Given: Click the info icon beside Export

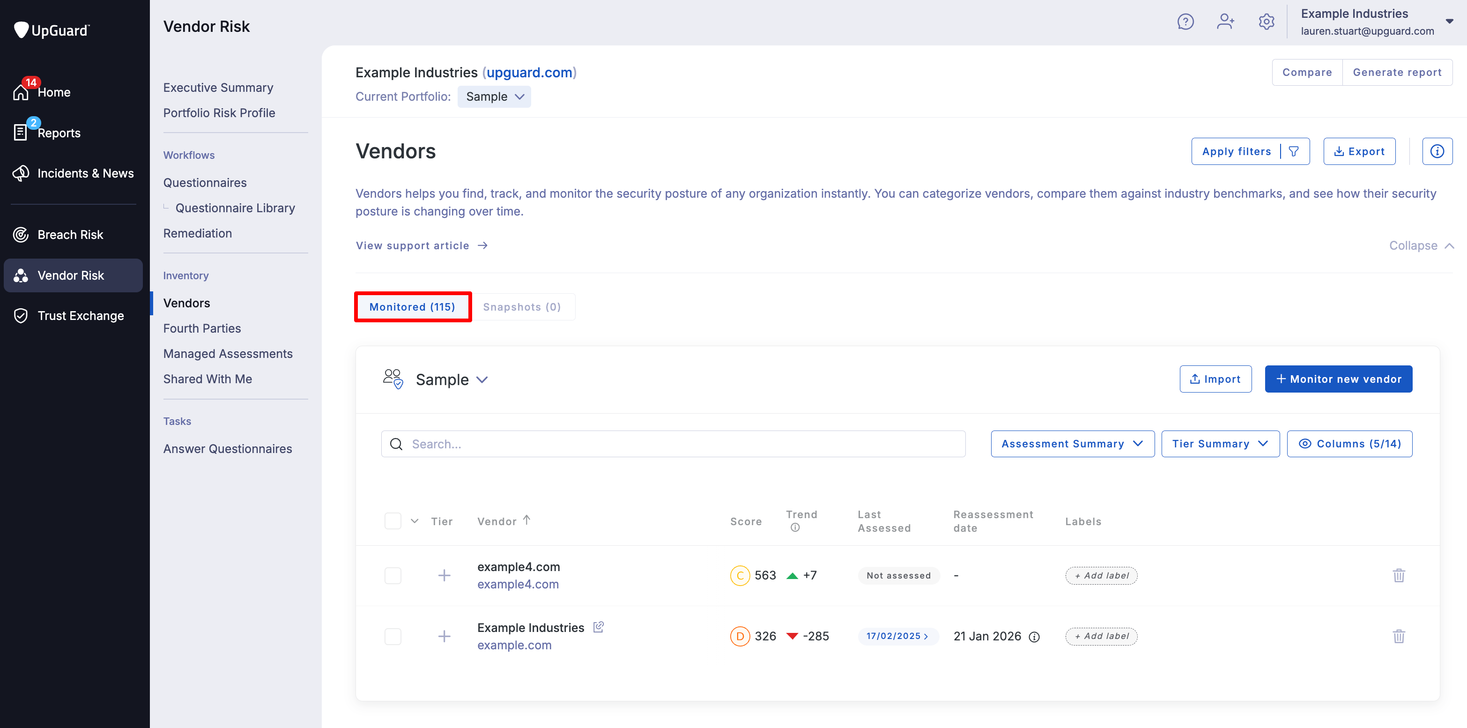Looking at the screenshot, I should click(x=1437, y=151).
